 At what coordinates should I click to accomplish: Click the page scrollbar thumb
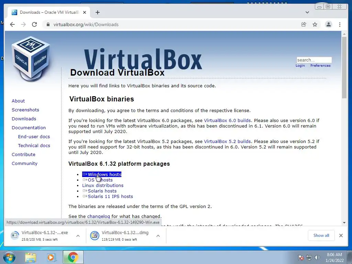[x=344, y=67]
